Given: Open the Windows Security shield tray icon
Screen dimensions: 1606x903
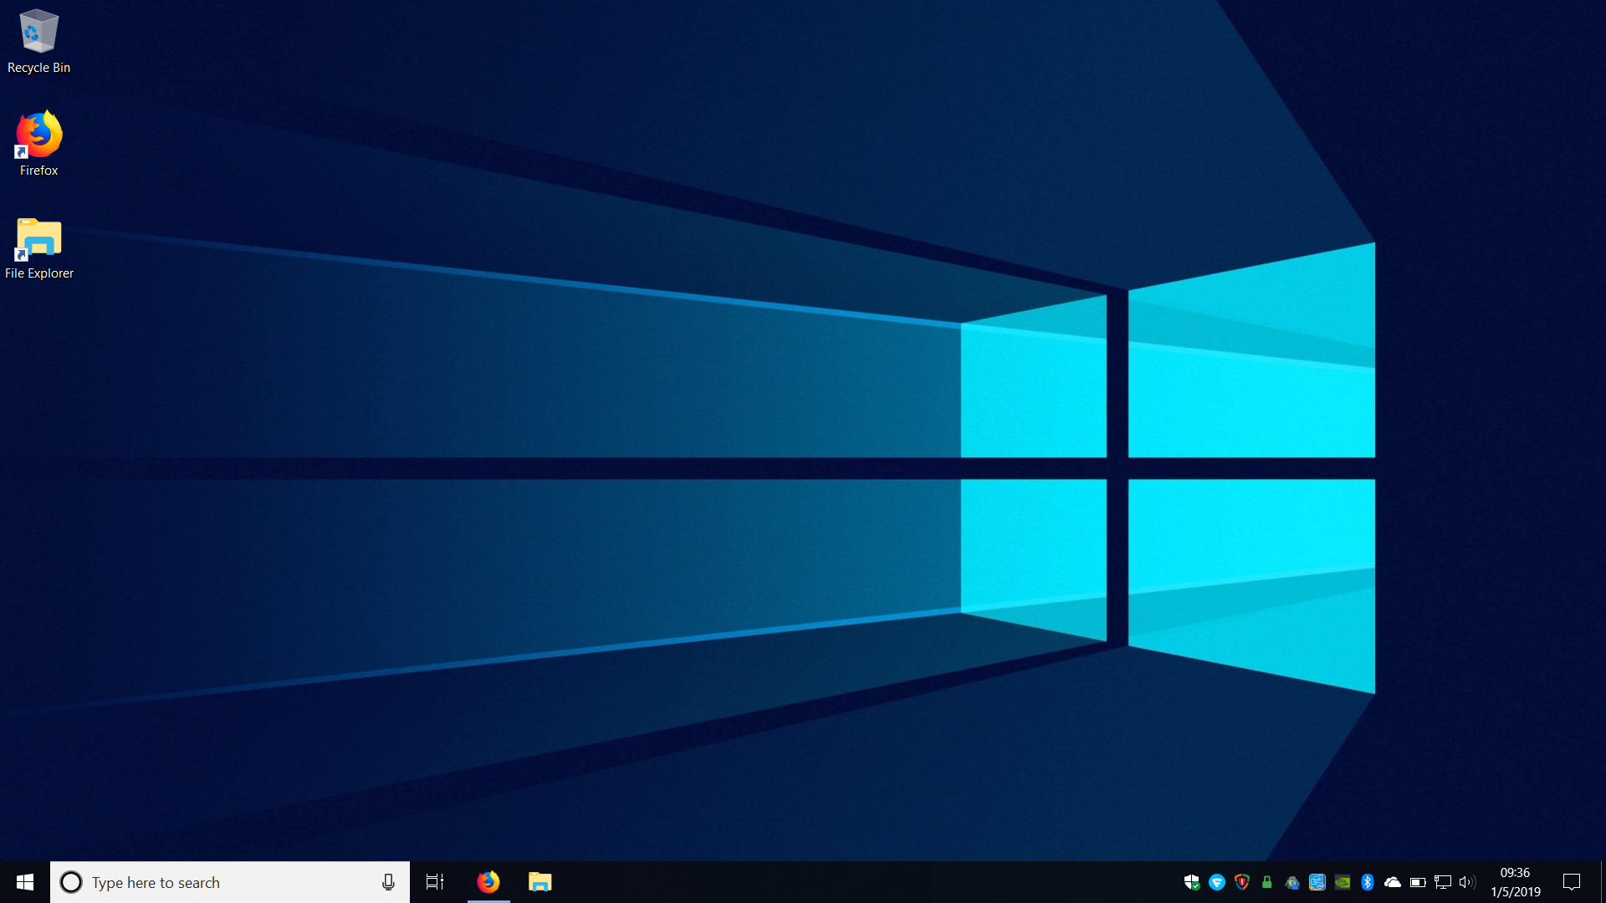Looking at the screenshot, I should [x=1192, y=882].
